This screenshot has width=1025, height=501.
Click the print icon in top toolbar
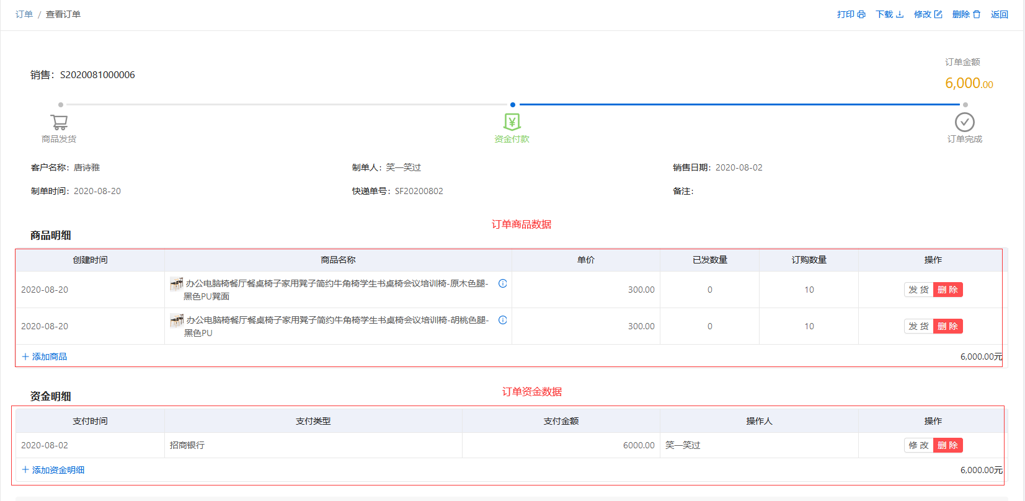coord(861,14)
